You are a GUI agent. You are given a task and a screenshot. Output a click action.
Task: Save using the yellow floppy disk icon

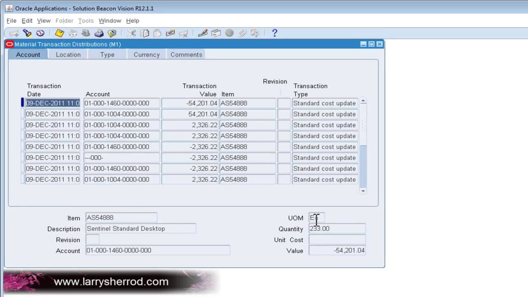click(x=59, y=33)
